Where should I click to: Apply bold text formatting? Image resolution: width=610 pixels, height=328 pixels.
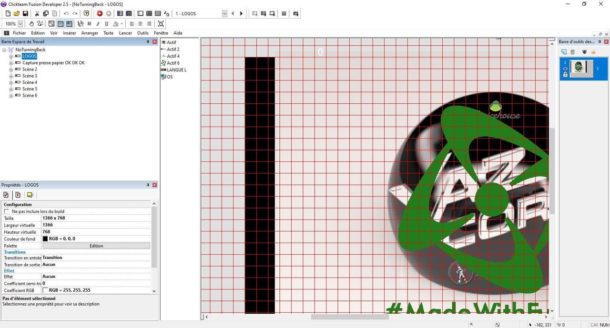coord(89,23)
